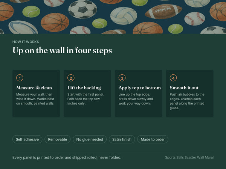The image size is (226, 169).
Task: Select the Self adhesive tag
Action: [27, 139]
